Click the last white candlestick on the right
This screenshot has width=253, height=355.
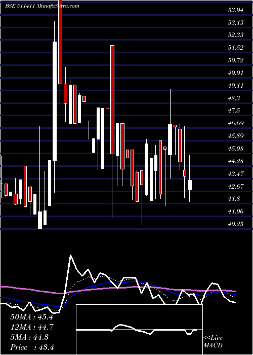pos(190,185)
